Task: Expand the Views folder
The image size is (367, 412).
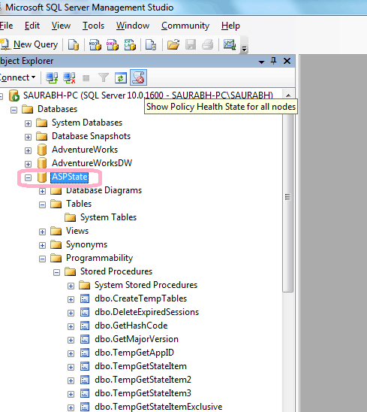Action: [42, 232]
